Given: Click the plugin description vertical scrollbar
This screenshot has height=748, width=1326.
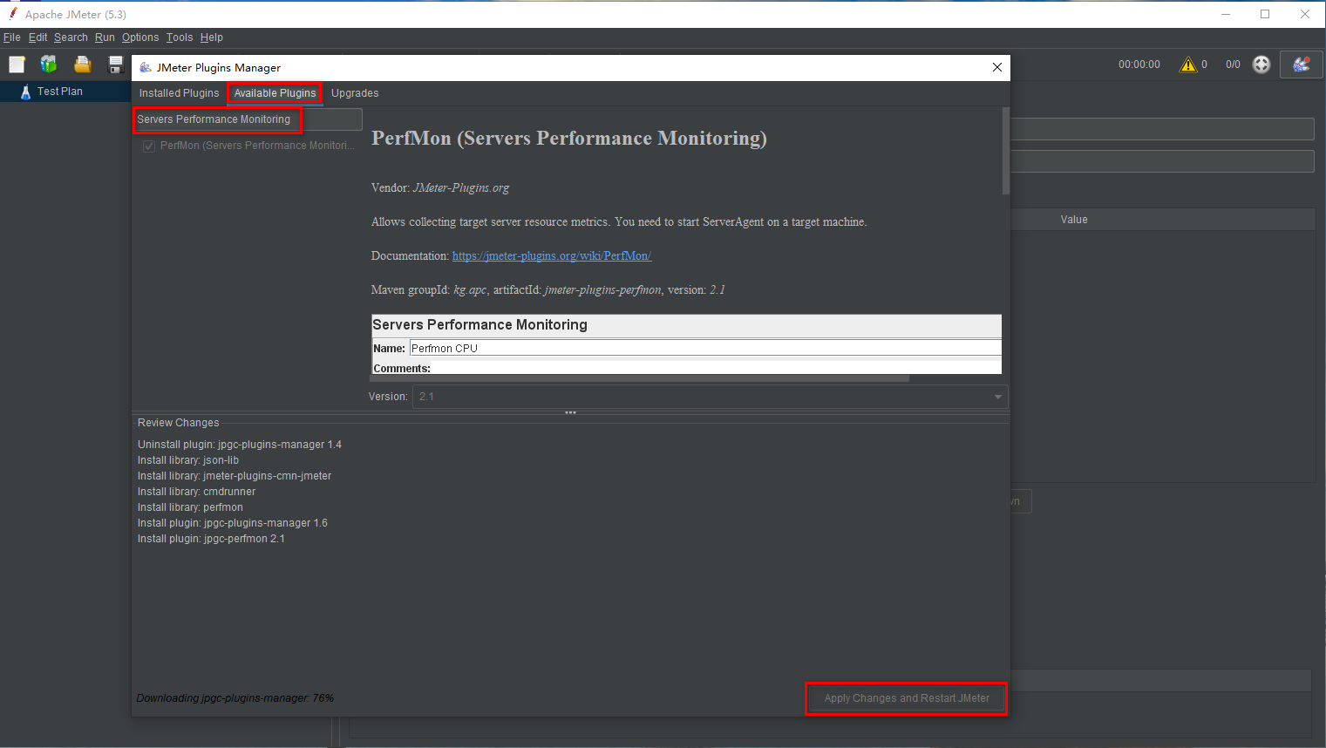Looking at the screenshot, I should 1006,150.
